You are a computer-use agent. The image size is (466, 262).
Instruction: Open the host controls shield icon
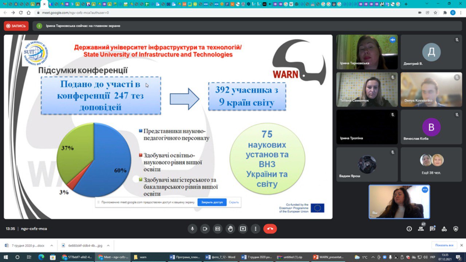[x=456, y=229]
